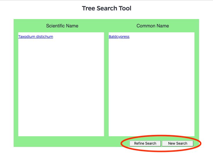Narrow the results using Refine Search

tap(145, 143)
